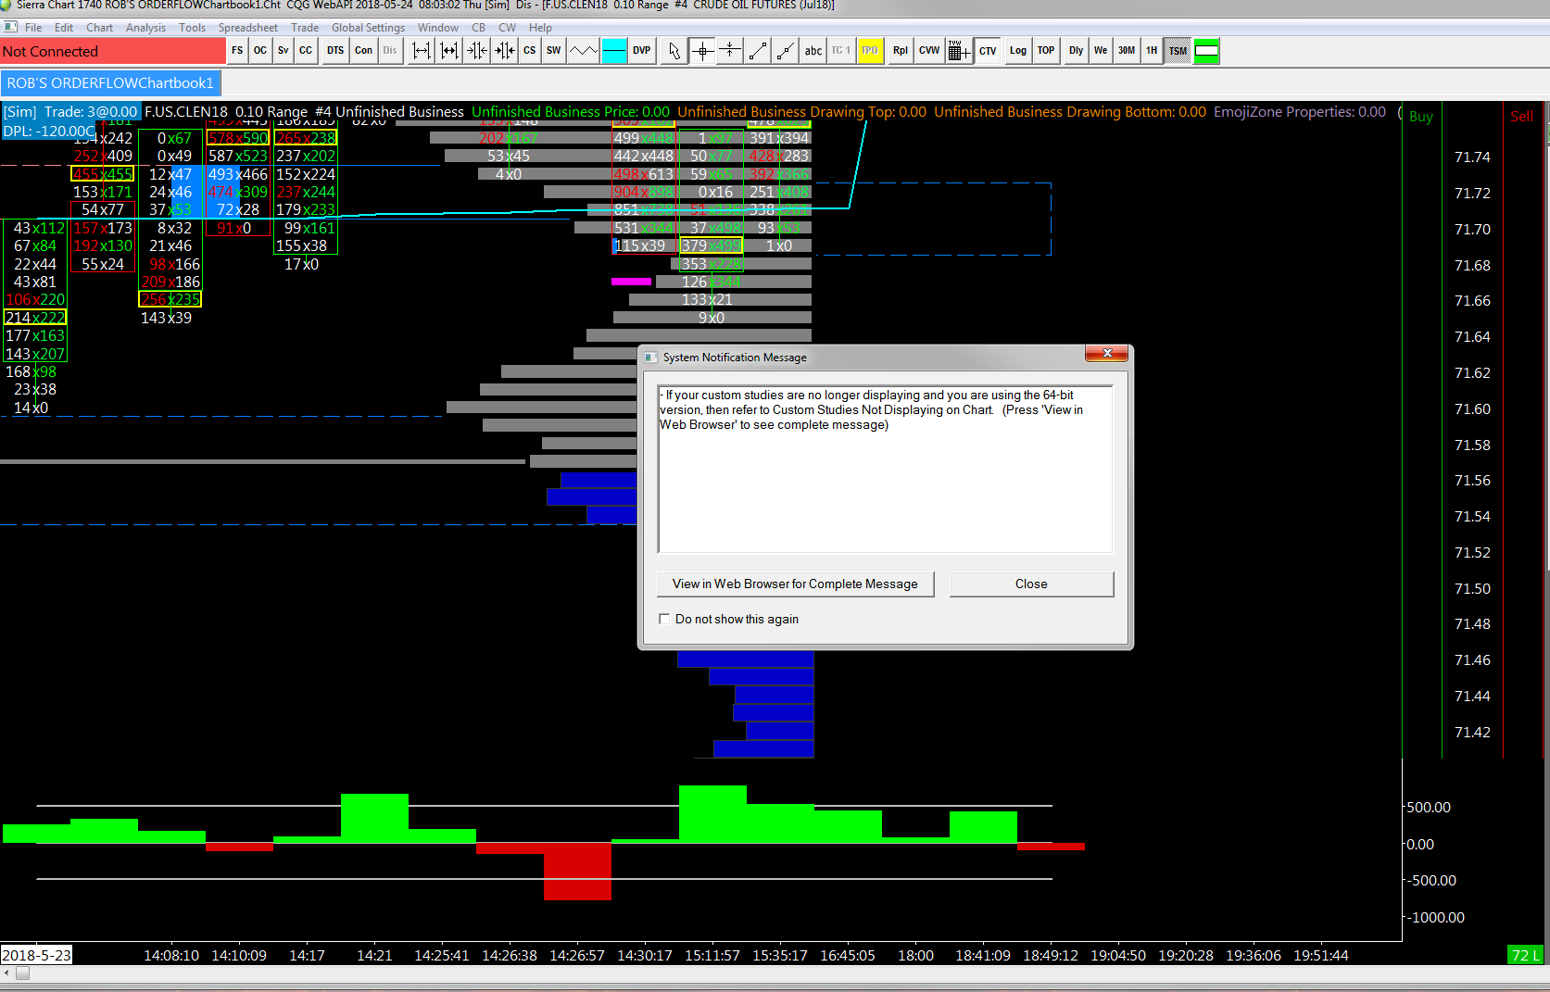The height and width of the screenshot is (992, 1550).
Task: Open the Tools menu
Action: pos(193,28)
